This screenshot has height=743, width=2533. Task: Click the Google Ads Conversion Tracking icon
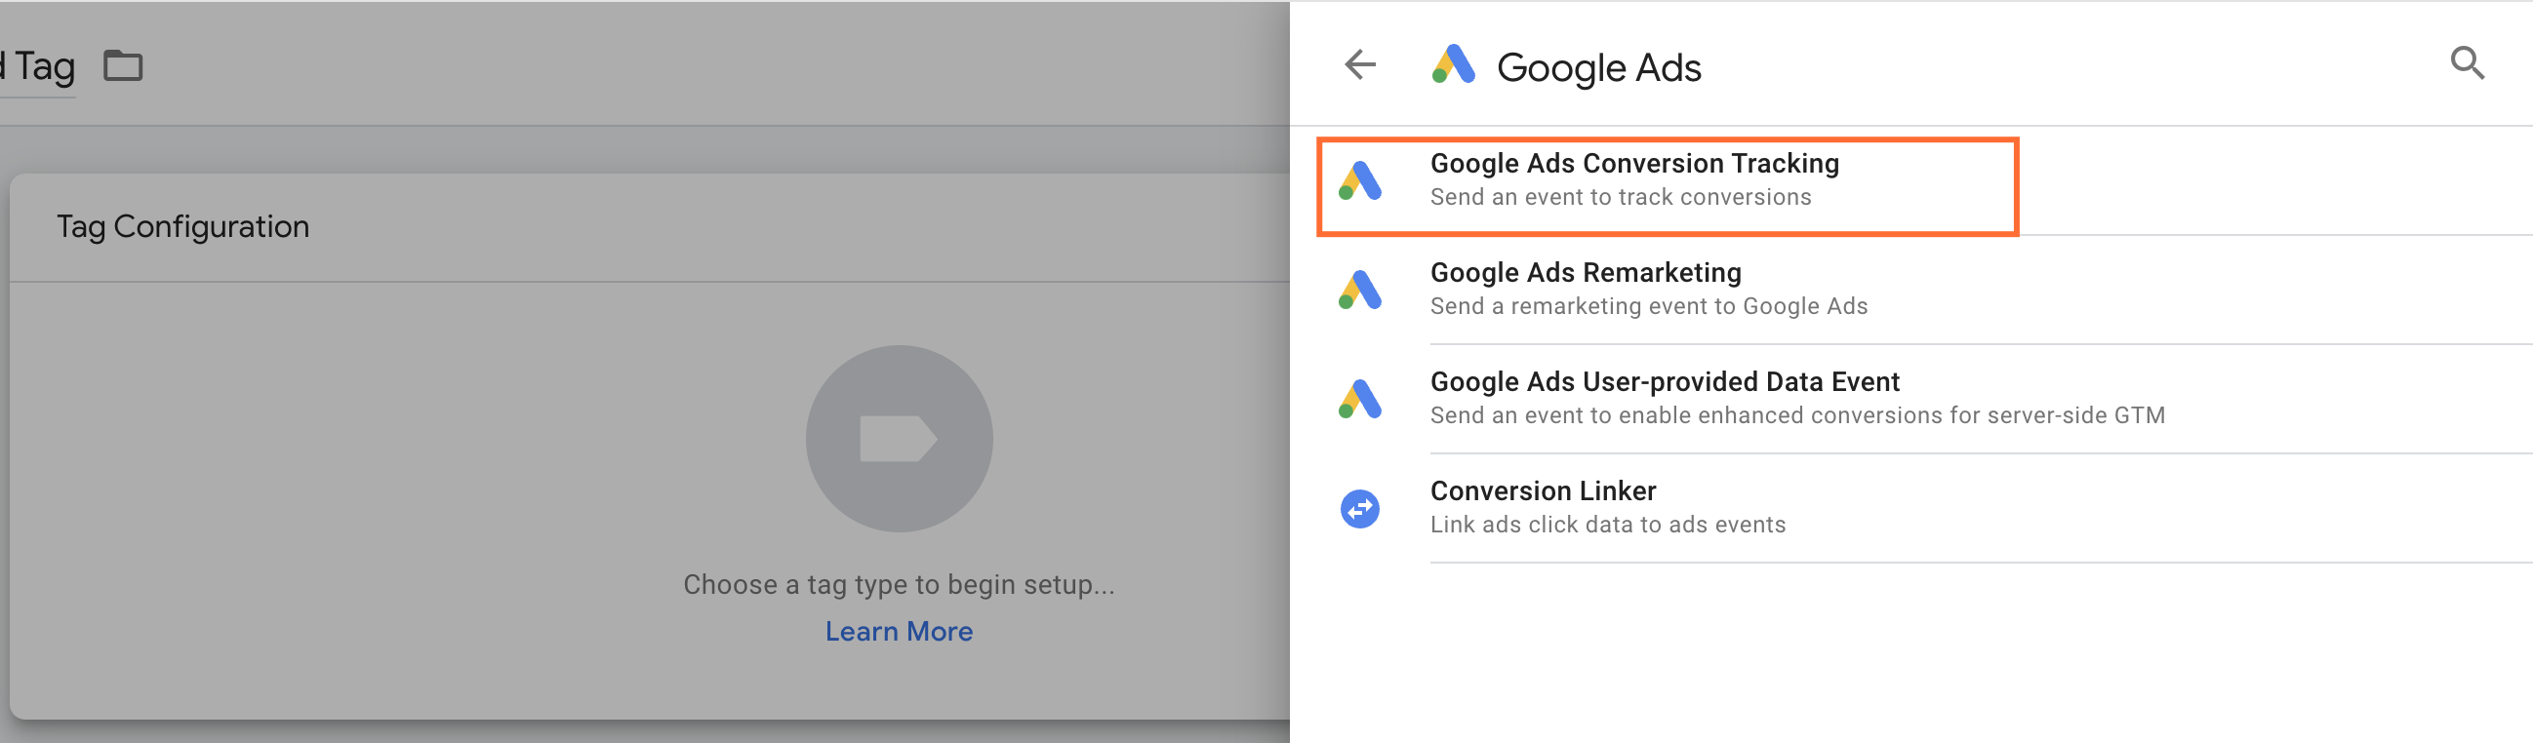coord(1360,180)
